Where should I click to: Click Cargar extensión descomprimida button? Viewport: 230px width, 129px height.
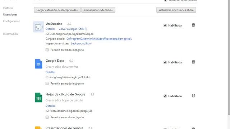pos(57,10)
